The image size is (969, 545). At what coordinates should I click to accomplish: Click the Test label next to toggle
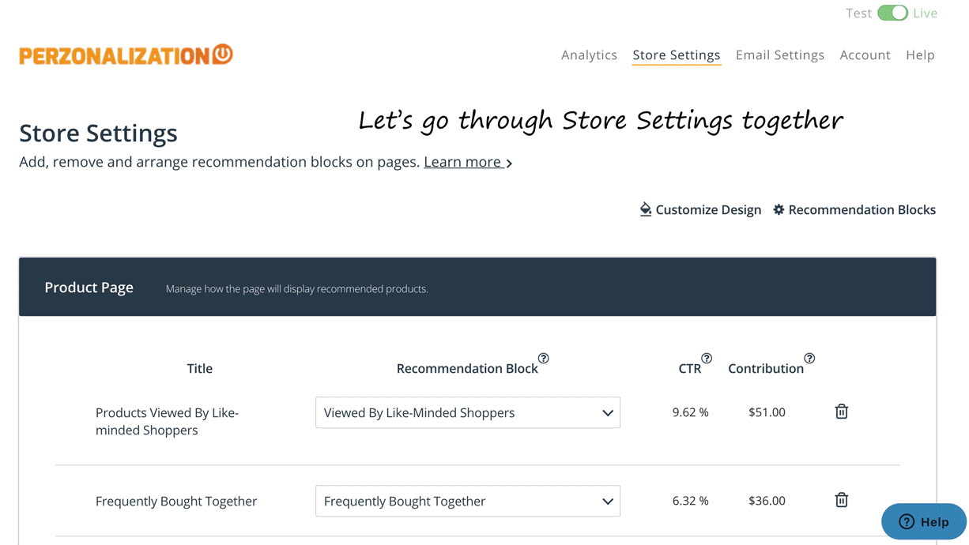click(858, 13)
